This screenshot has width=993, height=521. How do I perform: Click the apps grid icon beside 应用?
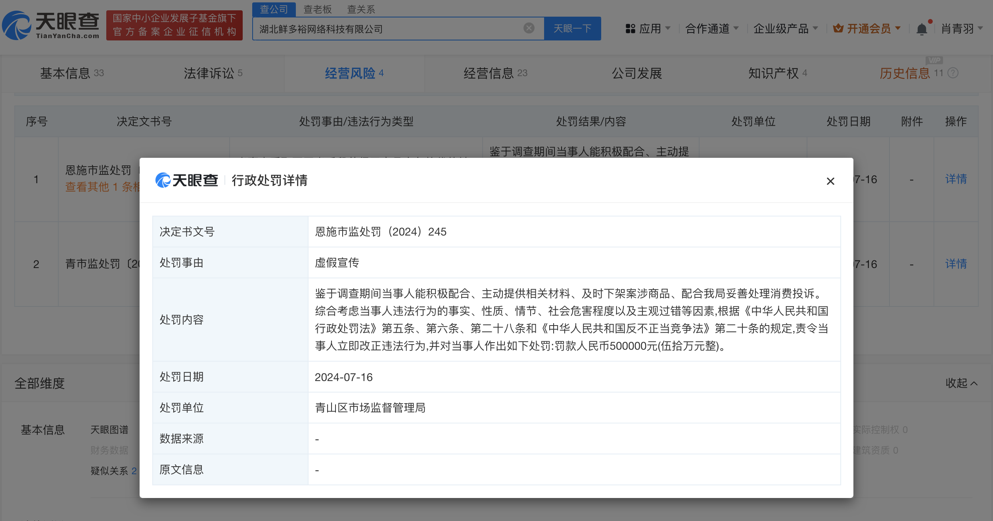(x=630, y=28)
